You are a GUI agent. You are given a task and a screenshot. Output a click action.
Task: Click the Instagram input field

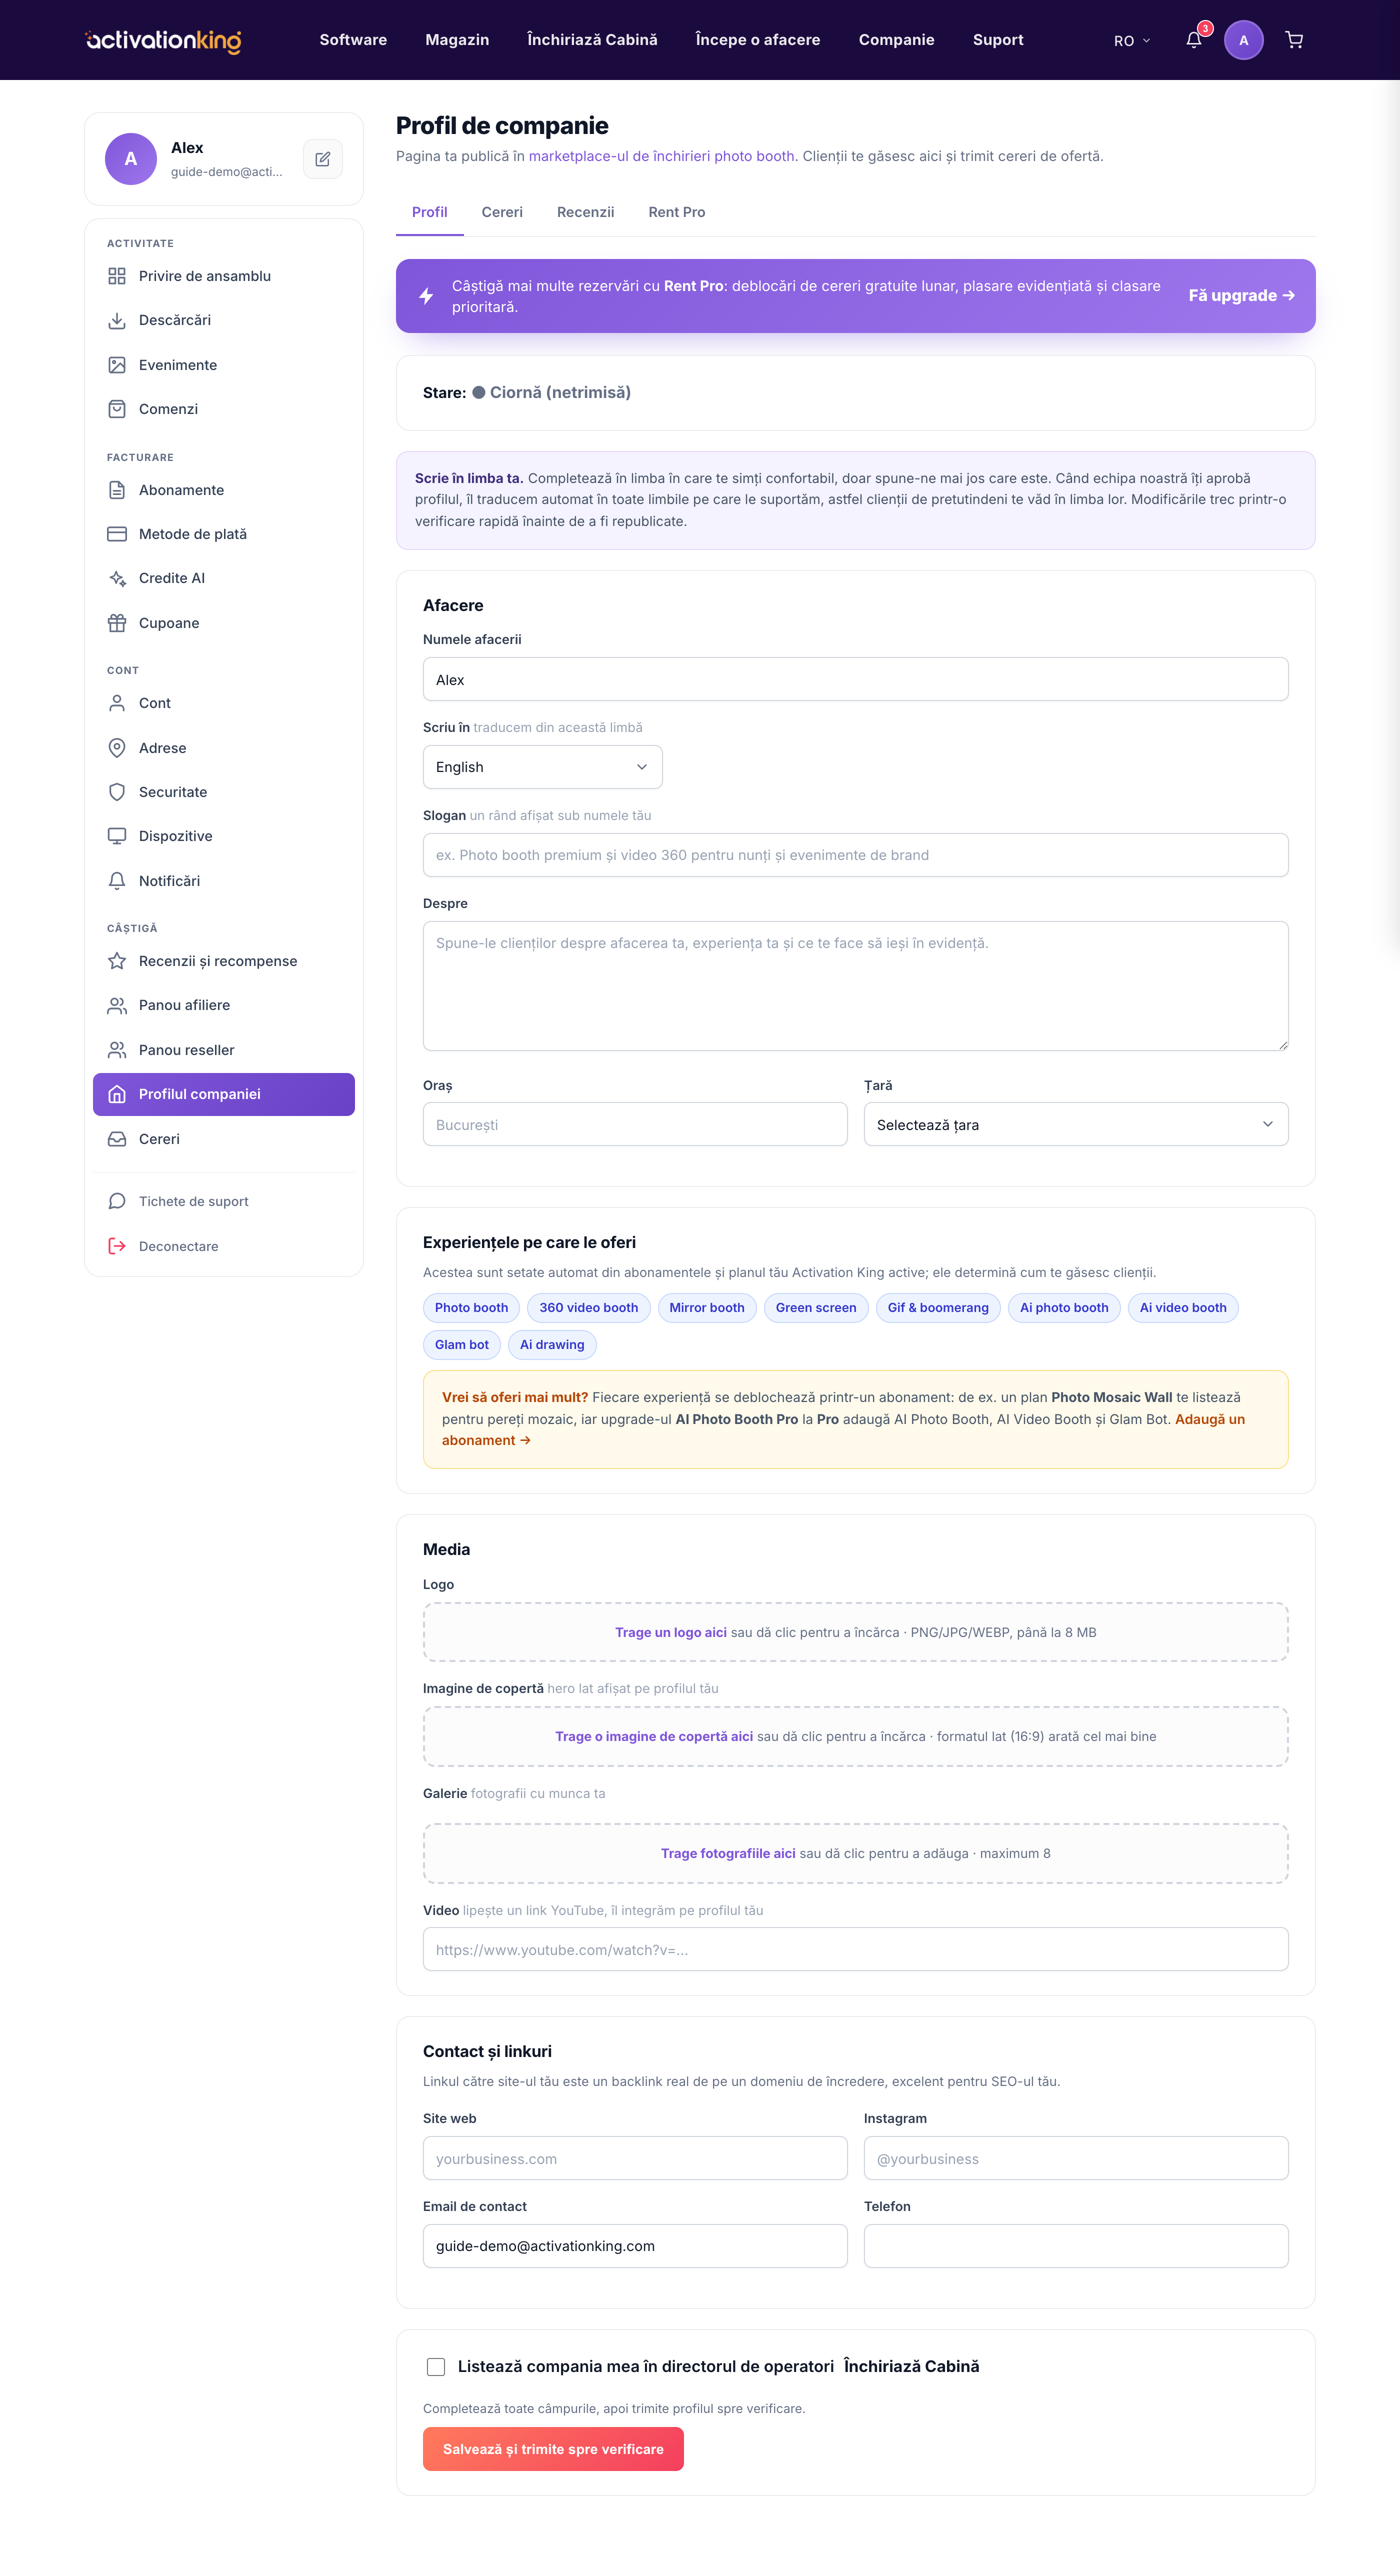point(1075,2159)
